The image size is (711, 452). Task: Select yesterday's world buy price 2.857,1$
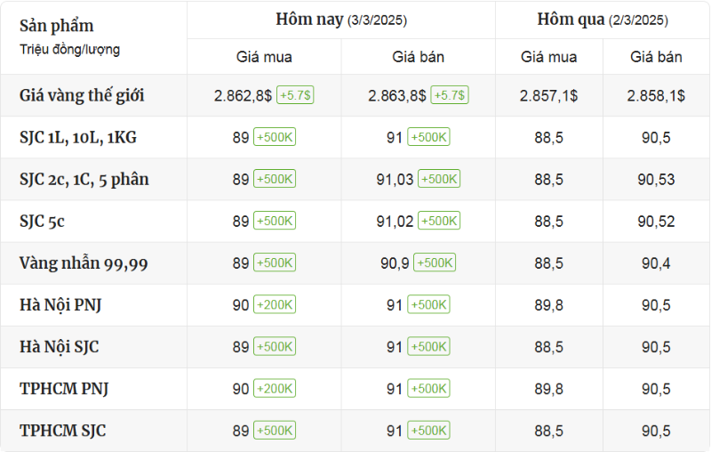(548, 95)
